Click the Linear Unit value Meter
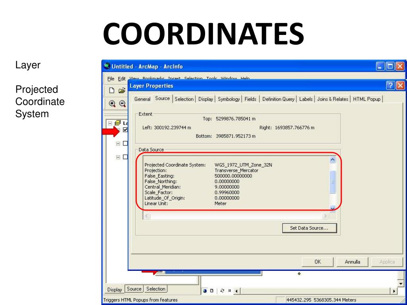407x305 pixels. point(220,204)
